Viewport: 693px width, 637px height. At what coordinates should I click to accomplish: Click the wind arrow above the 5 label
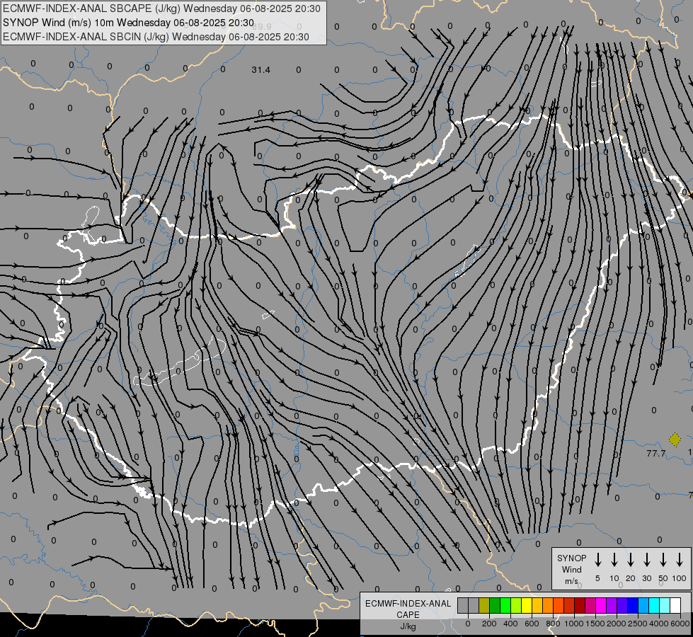click(x=598, y=560)
